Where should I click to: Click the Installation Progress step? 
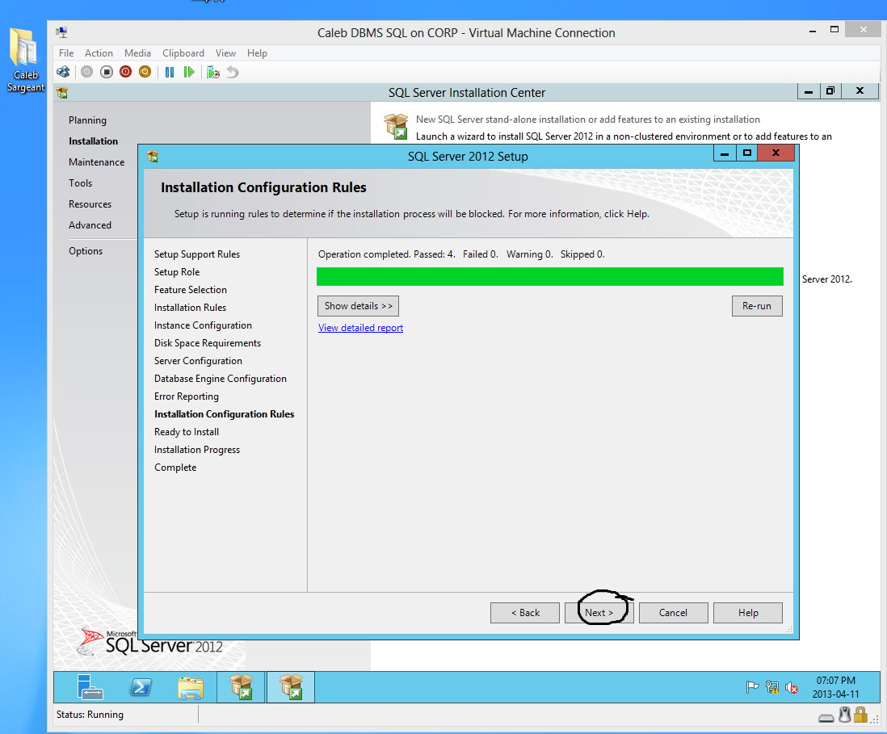[x=197, y=450]
